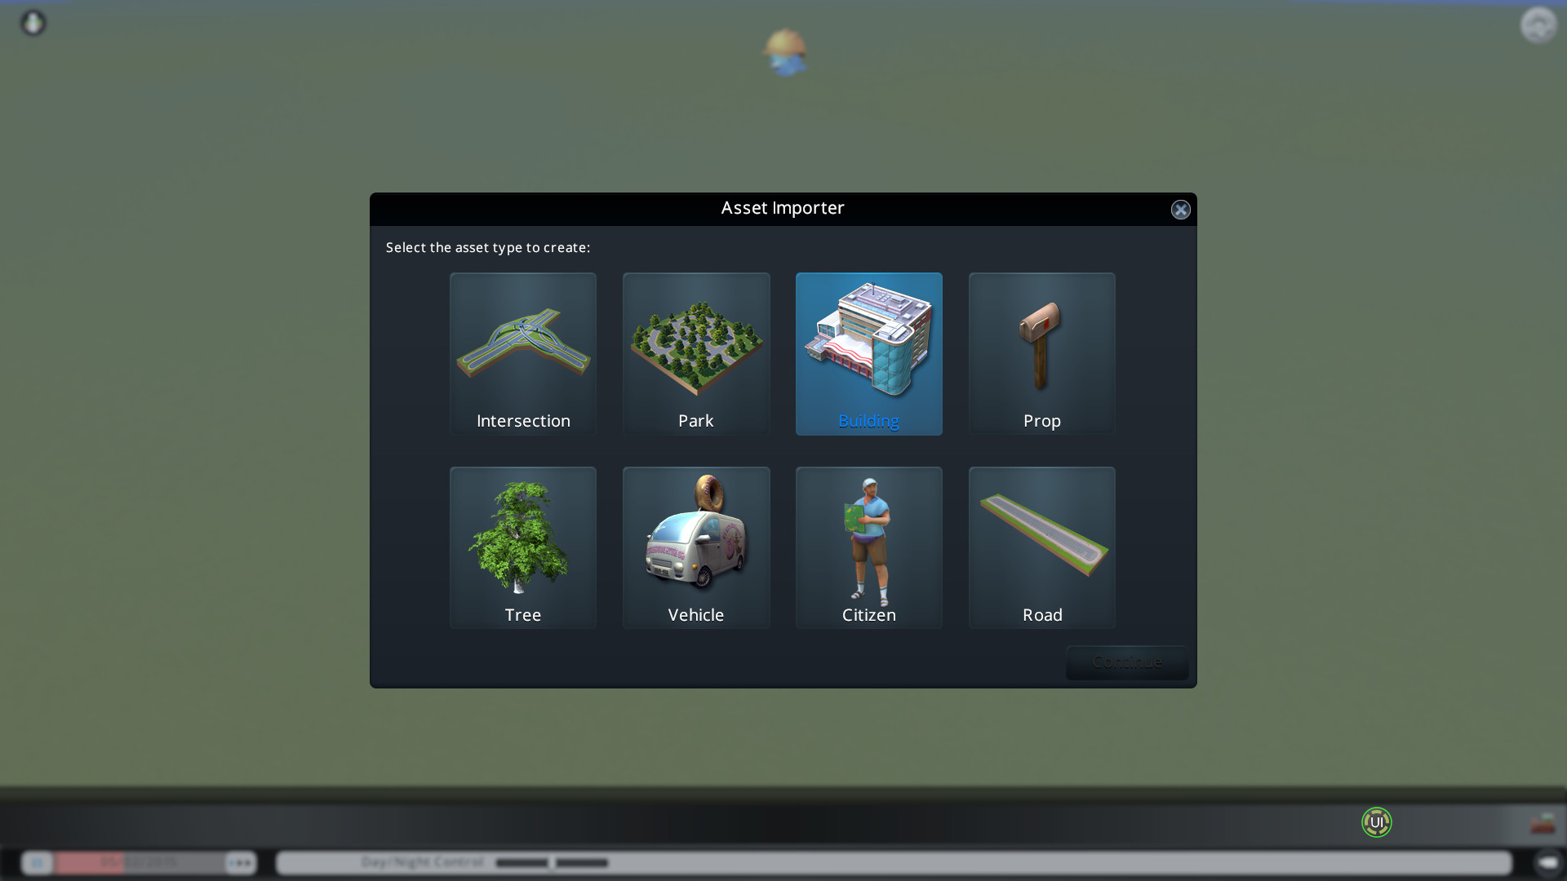Screen dimensions: 1567x881
Task: Choose the Tree asset type
Action: coord(523,547)
